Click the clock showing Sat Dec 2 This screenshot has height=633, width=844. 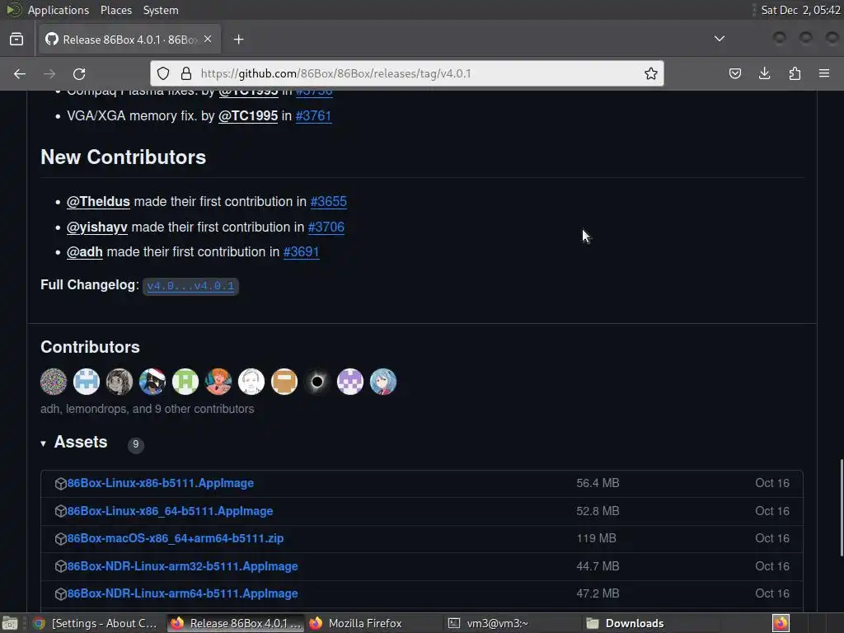pos(800,10)
